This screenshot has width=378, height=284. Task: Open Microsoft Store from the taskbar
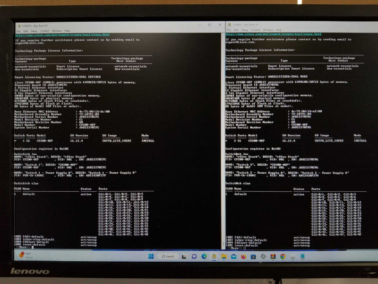253,257
